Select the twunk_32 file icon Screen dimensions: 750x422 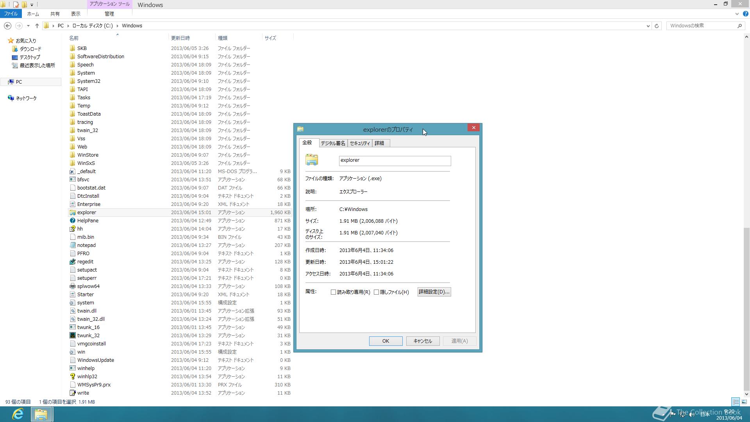(72, 336)
